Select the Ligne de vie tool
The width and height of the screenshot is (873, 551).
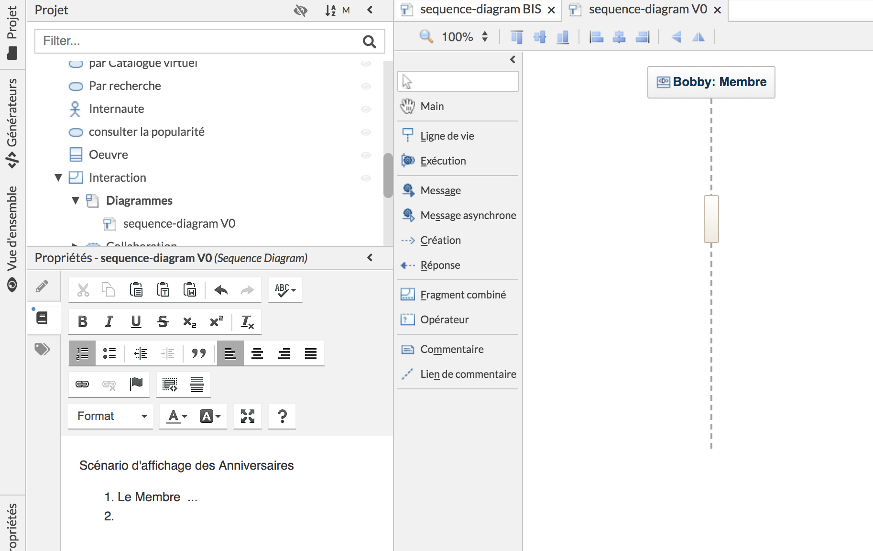[447, 136]
